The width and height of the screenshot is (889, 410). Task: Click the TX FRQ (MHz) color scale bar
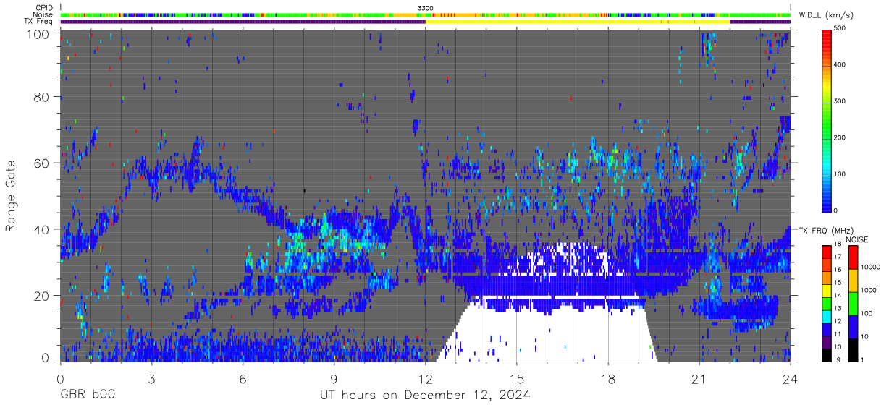pyautogui.click(x=827, y=302)
